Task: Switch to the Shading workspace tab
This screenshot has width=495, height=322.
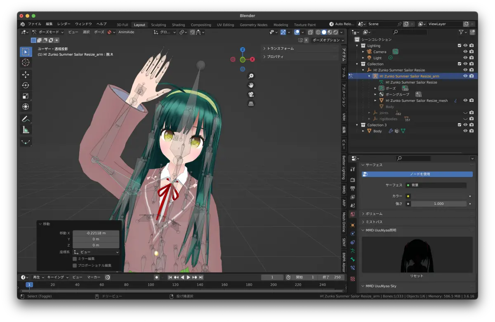Action: point(178,25)
